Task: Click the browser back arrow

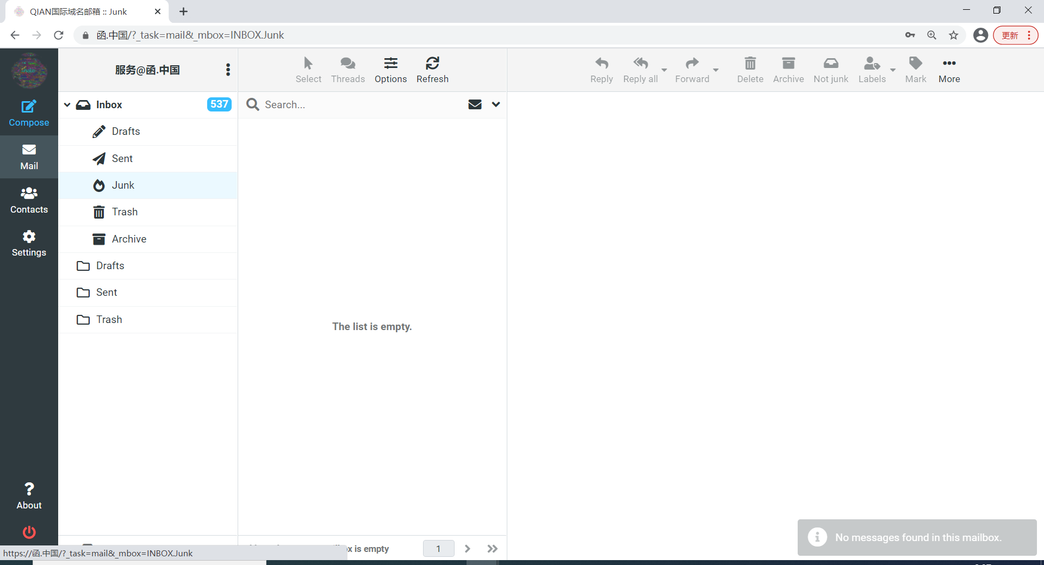Action: 15,35
